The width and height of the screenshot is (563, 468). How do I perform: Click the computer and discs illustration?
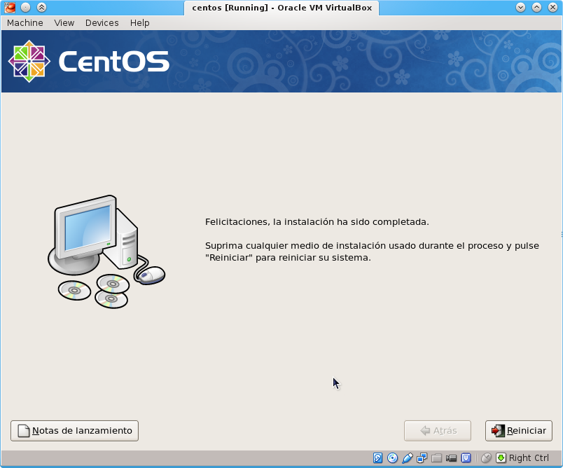click(106, 252)
